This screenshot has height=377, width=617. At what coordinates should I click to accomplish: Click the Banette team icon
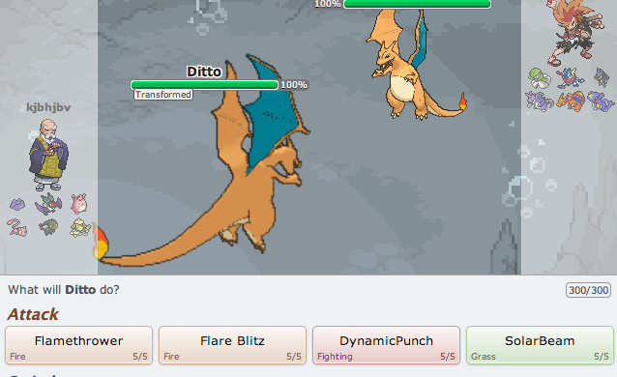tap(48, 227)
